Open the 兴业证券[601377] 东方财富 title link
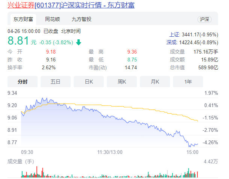This screenshot has height=179, width=229. coord(71,5)
